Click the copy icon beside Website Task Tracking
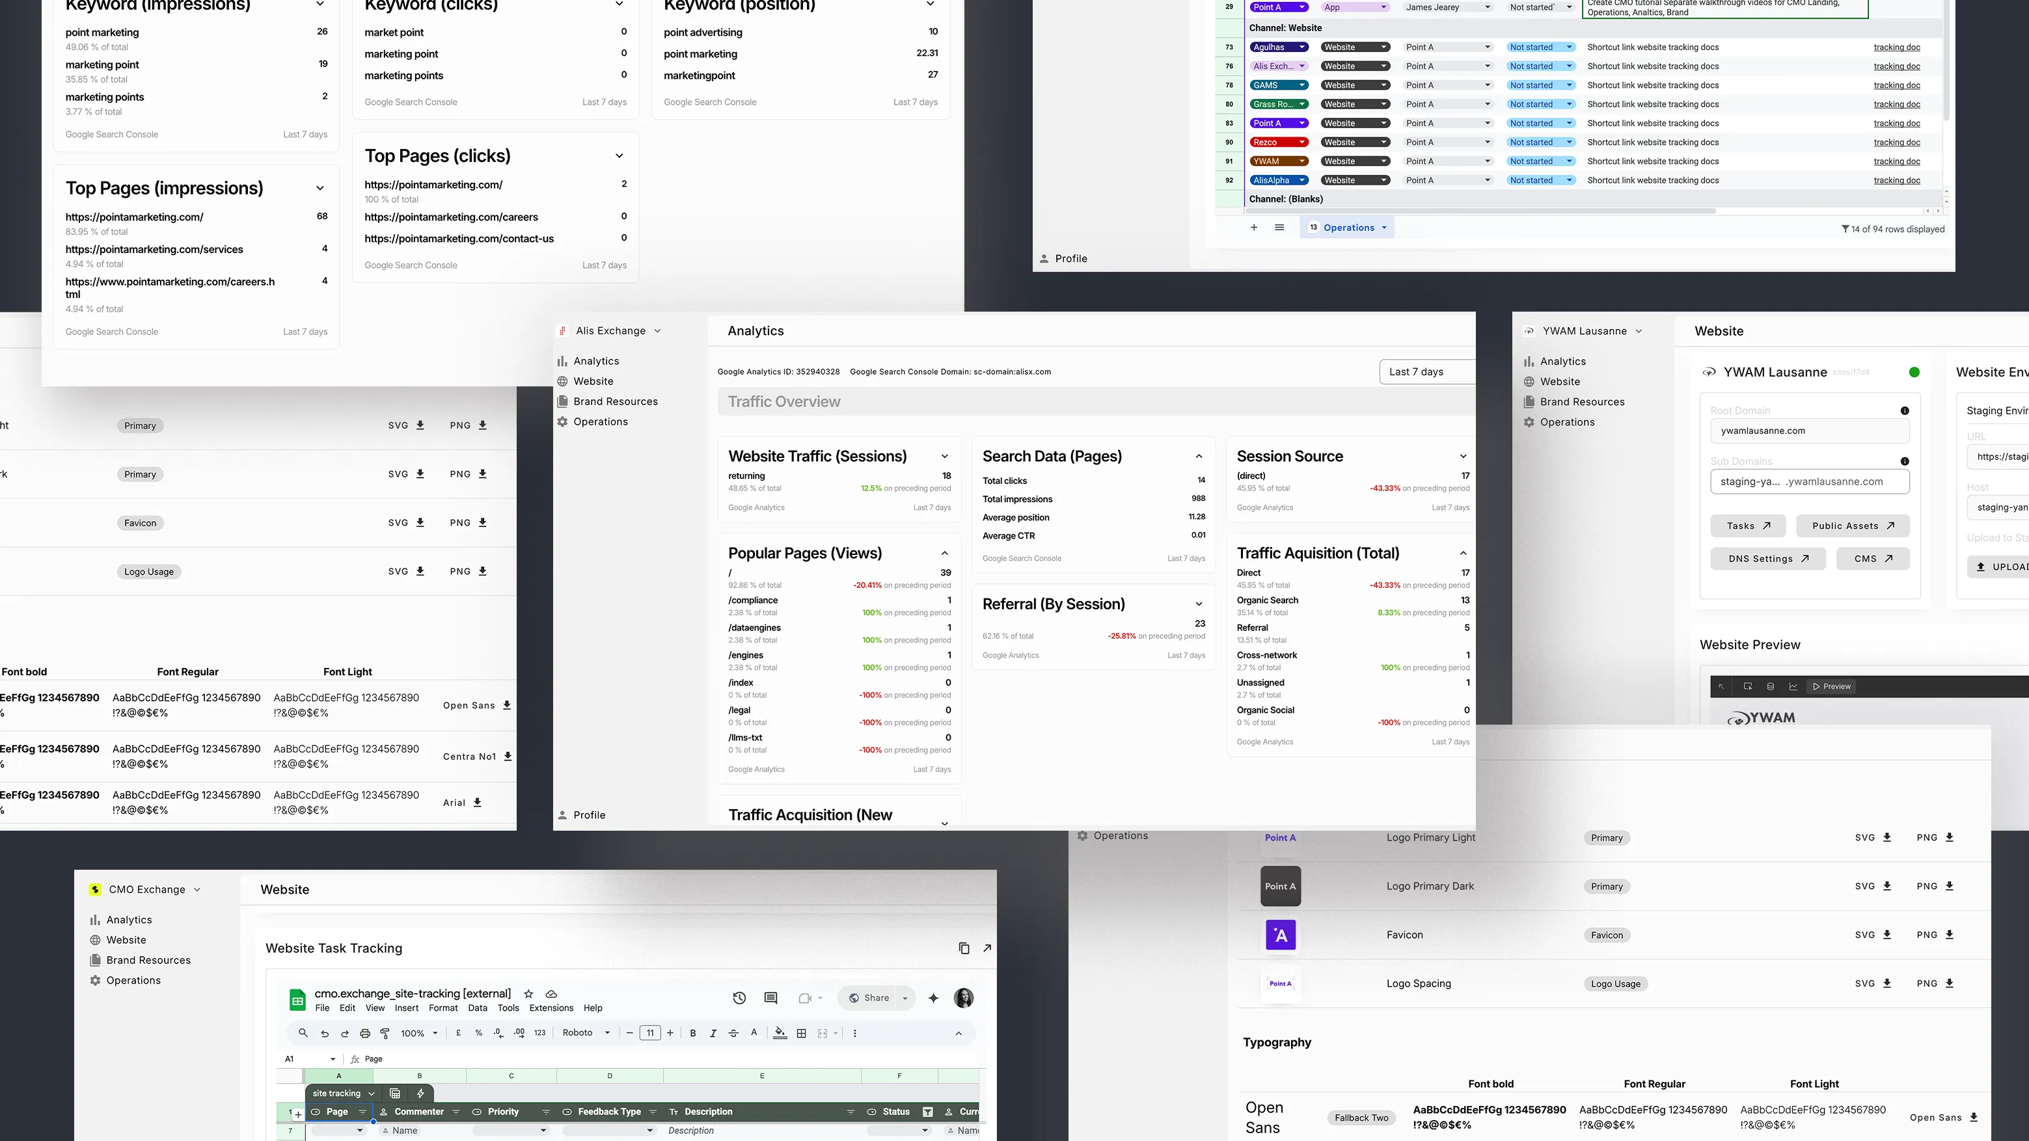Viewport: 2029px width, 1141px height. 964,948
